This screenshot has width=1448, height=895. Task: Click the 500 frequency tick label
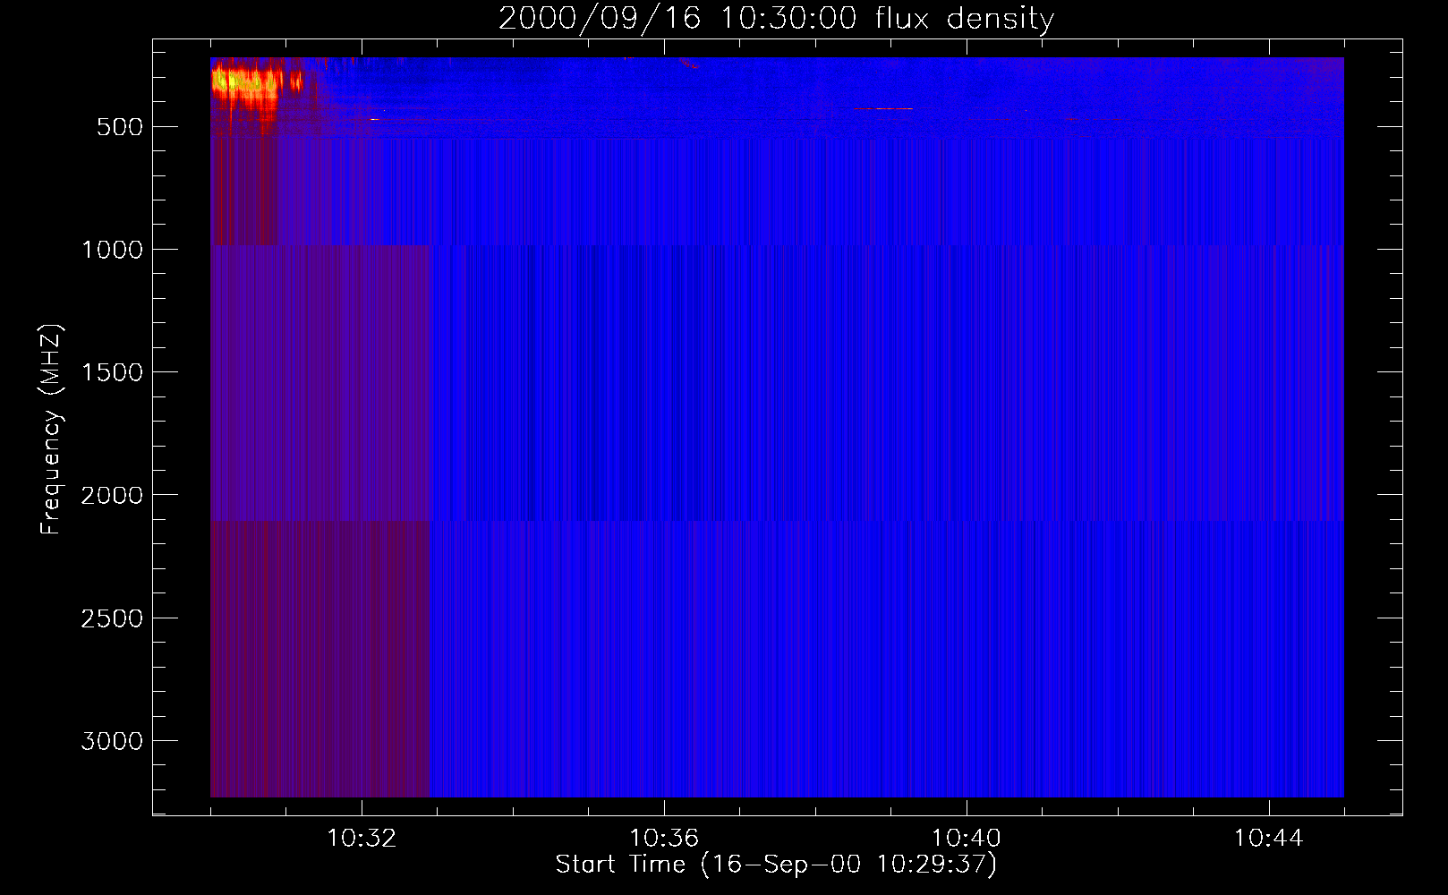[x=120, y=127]
